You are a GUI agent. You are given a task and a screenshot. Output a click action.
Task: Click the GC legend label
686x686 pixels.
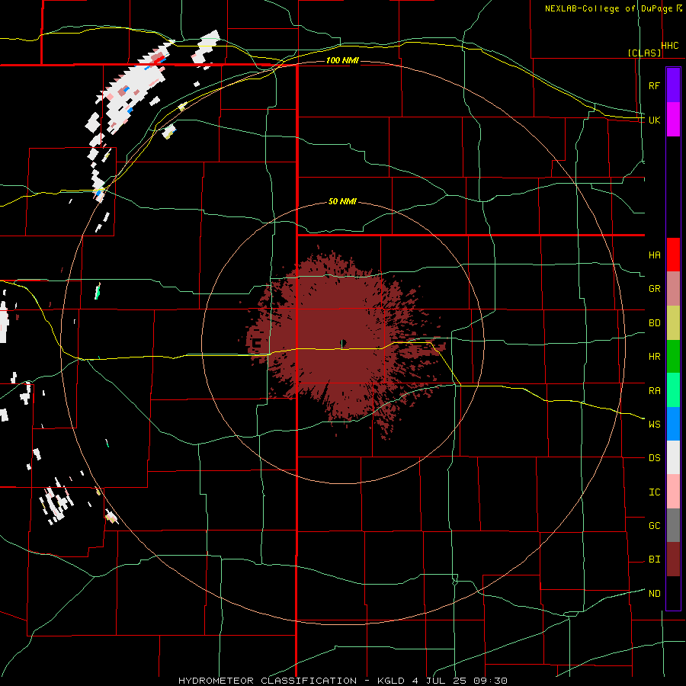point(654,525)
